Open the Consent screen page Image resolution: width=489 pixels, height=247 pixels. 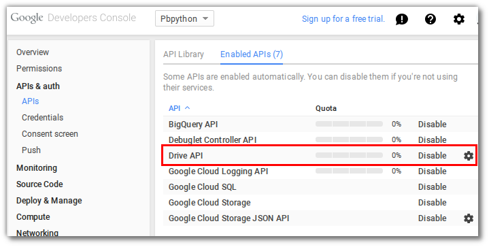click(x=50, y=134)
